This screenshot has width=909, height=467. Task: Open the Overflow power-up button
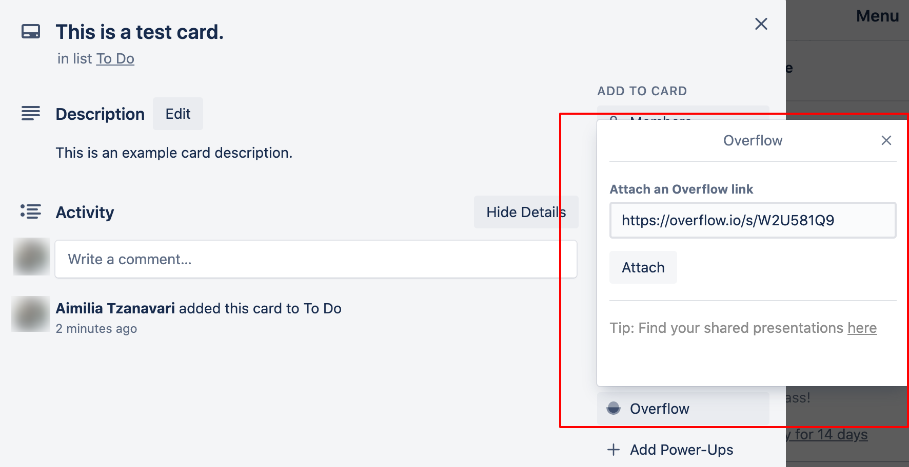[x=683, y=409]
